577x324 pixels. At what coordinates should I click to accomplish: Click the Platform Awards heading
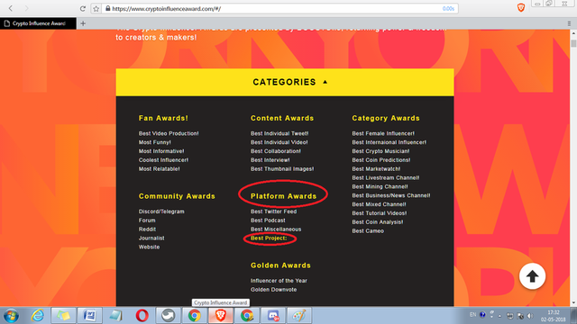[x=283, y=196]
